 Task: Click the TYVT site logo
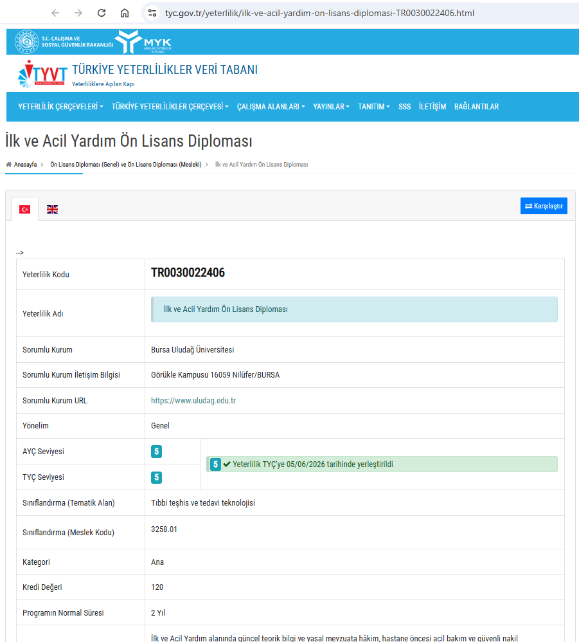pos(42,74)
